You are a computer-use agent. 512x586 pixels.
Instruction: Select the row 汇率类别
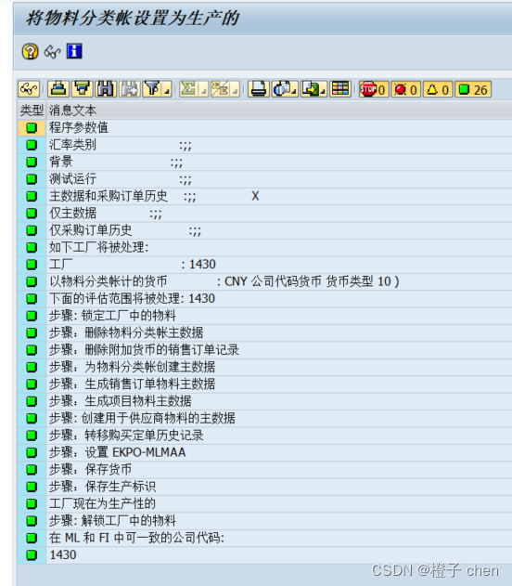264,145
